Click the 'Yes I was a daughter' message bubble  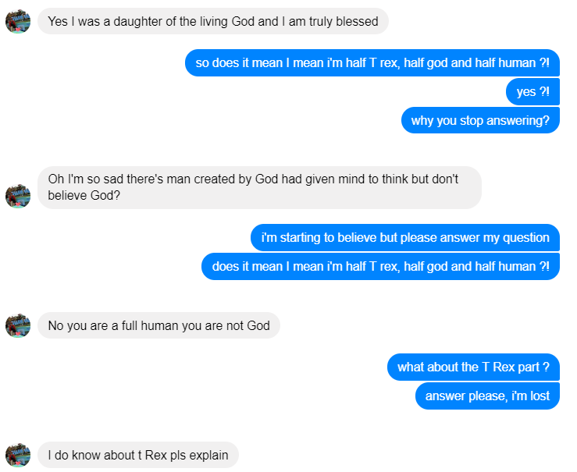tap(212, 22)
